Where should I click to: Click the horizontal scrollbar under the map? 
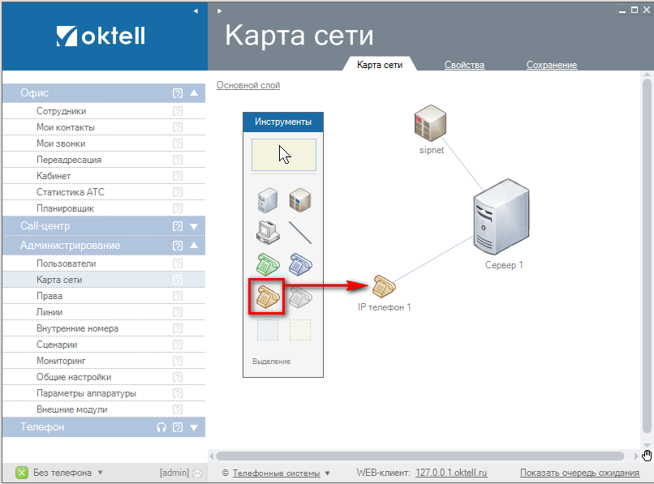(420, 456)
